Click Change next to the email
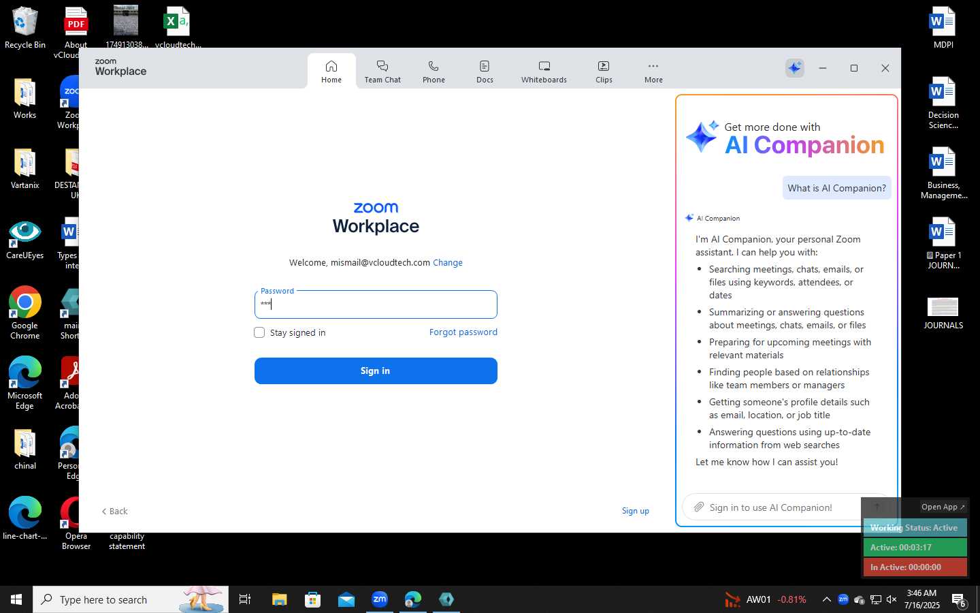The image size is (980, 613). (x=448, y=263)
